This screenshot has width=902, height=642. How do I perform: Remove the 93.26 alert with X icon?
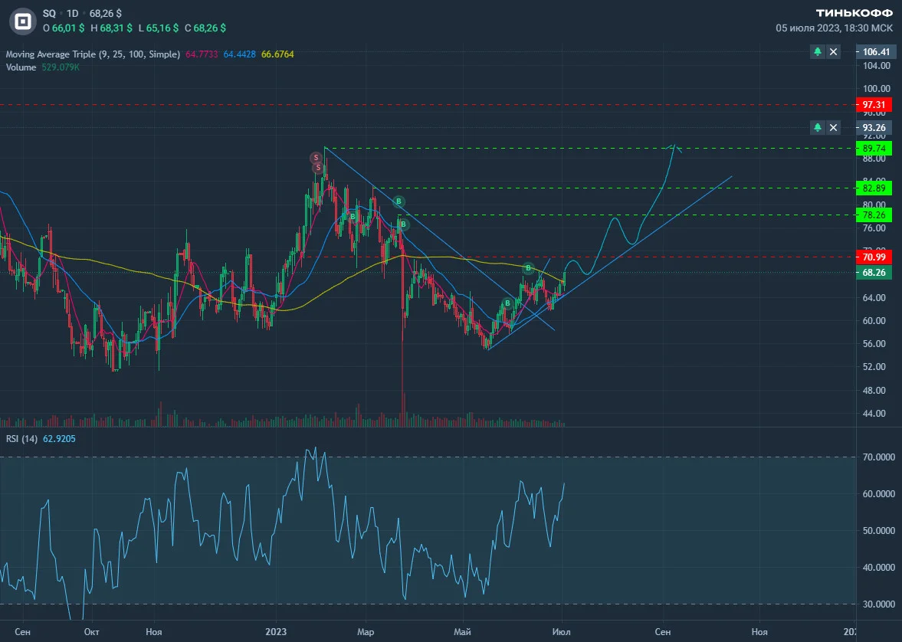click(833, 128)
